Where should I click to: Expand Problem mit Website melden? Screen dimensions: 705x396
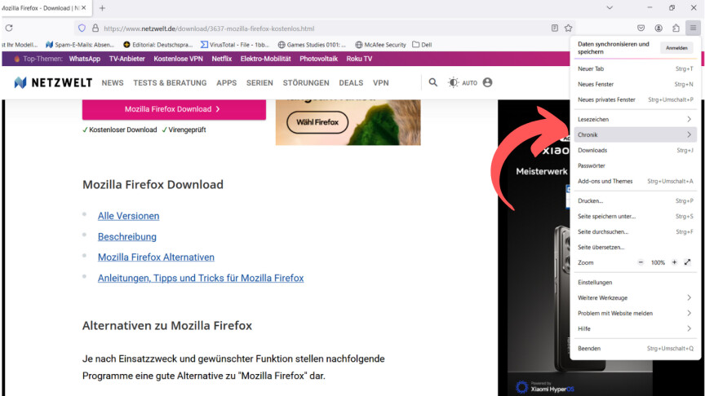[636, 313]
